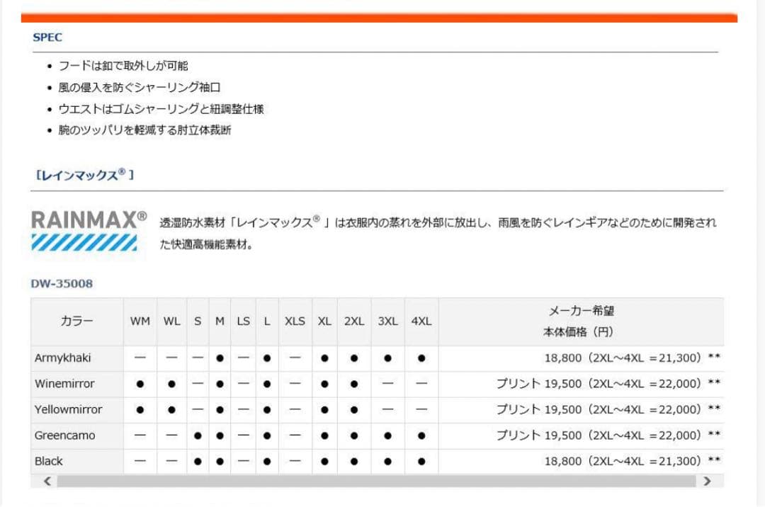Image resolution: width=765 pixels, height=507 pixels.
Task: Click the Greencamo プリント 19,500 price cell
Action: click(x=599, y=435)
